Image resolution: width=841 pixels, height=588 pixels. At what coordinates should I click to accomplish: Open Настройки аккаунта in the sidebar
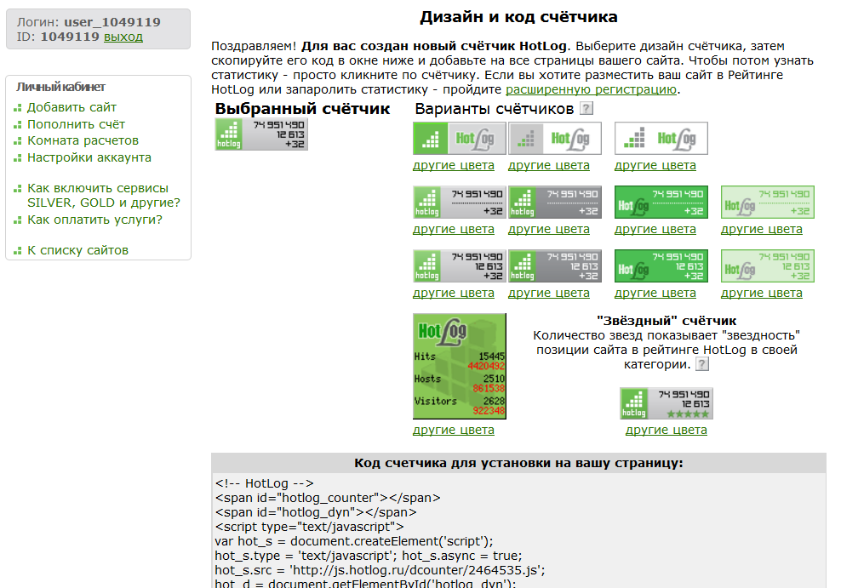89,157
